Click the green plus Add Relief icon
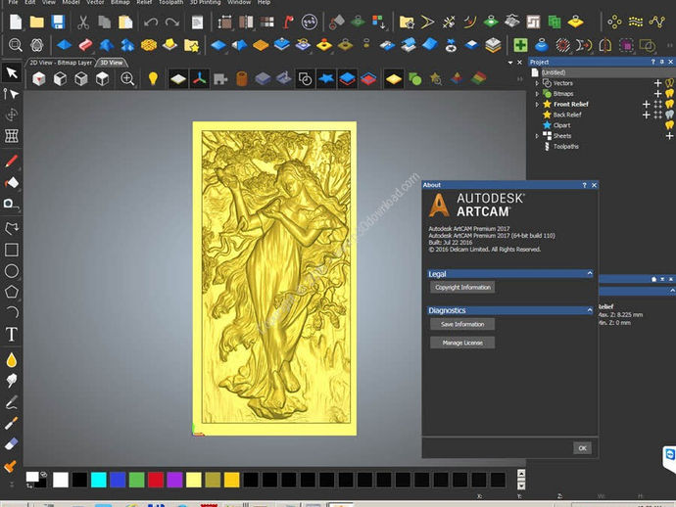Viewport: 676px width, 507px height. pyautogui.click(x=520, y=45)
